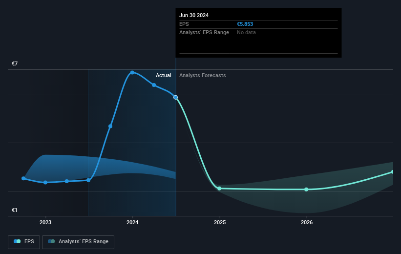This screenshot has height=254, width=401.
Task: Click the Analysts Forecasts label
Action: pos(203,75)
